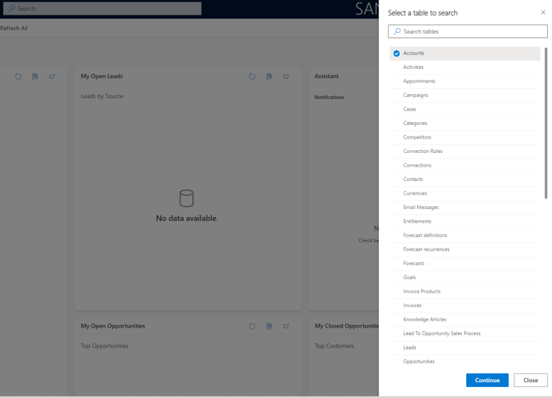The image size is (552, 398).
Task: View Leads by Source chart area
Action: click(x=102, y=96)
